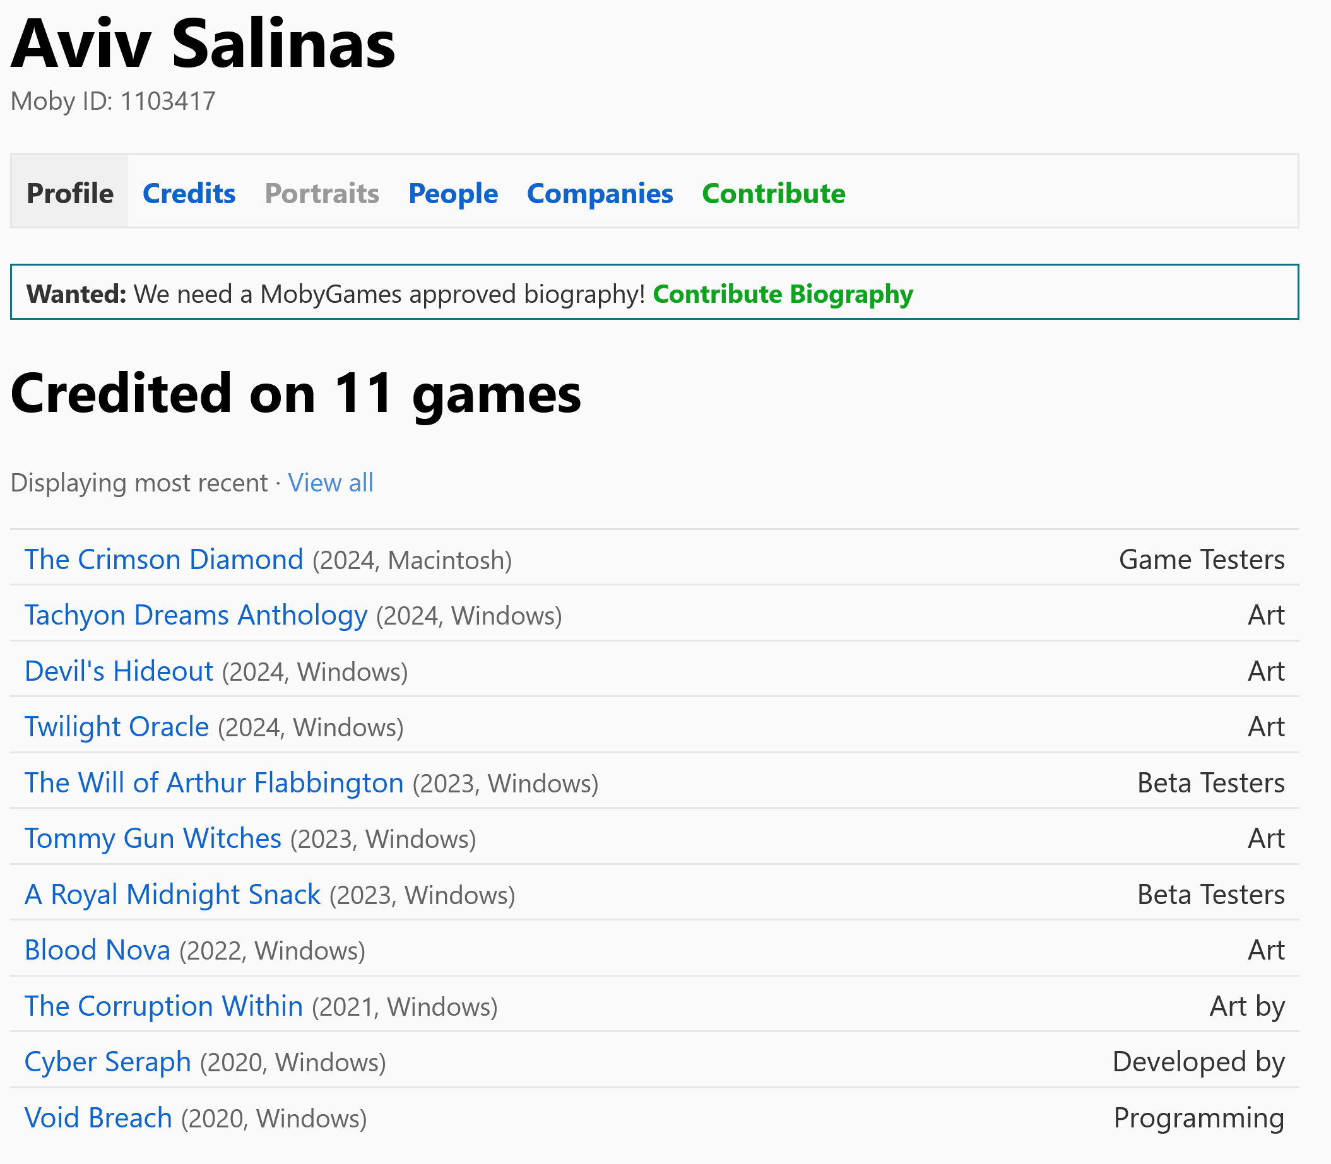The height and width of the screenshot is (1164, 1331).
Task: Click (2022, Windows) text beside Blood Nova
Action: (272, 951)
